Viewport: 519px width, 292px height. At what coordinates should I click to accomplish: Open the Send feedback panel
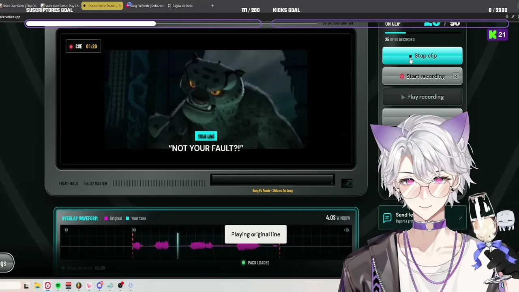[422, 218]
